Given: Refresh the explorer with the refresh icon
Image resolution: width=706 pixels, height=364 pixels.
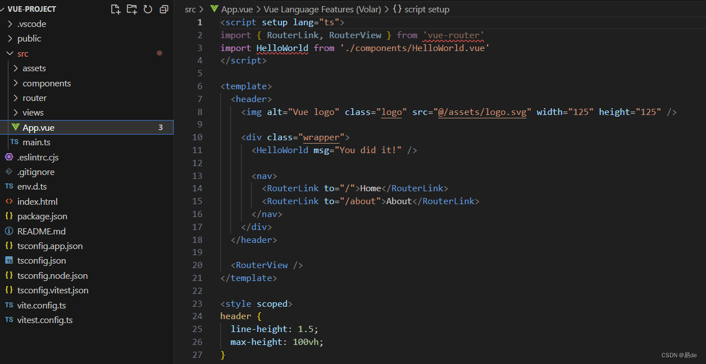Looking at the screenshot, I should [148, 9].
